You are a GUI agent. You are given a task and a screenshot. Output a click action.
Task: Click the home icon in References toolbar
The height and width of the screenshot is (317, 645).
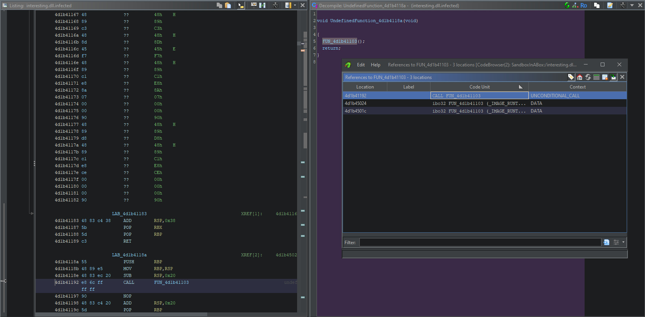point(580,77)
